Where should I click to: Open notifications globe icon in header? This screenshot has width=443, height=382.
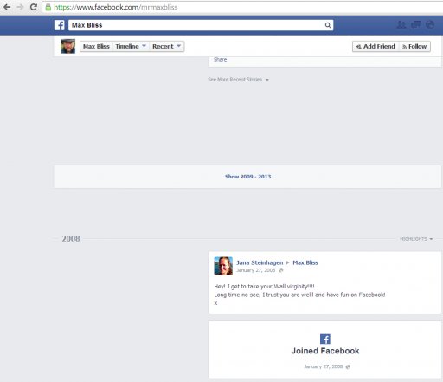click(430, 25)
